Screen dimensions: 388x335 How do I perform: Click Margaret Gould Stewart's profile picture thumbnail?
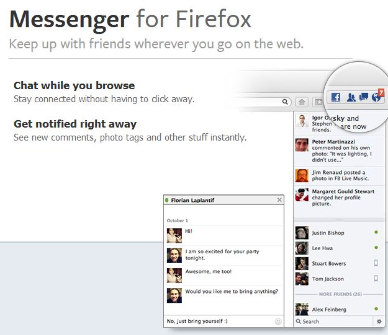coord(302,194)
